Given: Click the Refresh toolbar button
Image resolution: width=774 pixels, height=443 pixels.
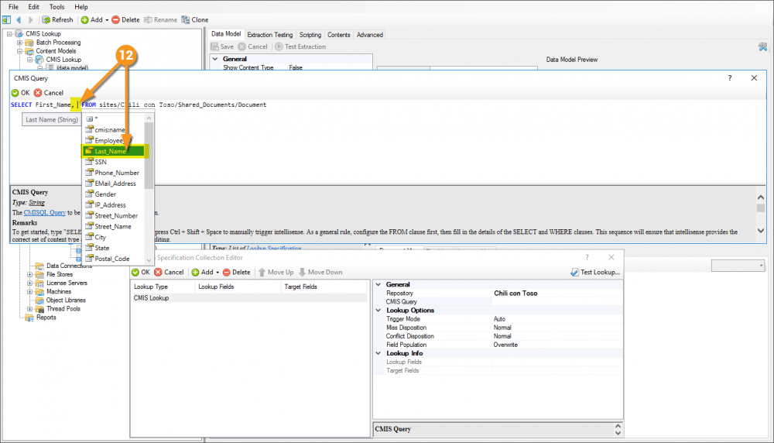Looking at the screenshot, I should click(x=57, y=20).
